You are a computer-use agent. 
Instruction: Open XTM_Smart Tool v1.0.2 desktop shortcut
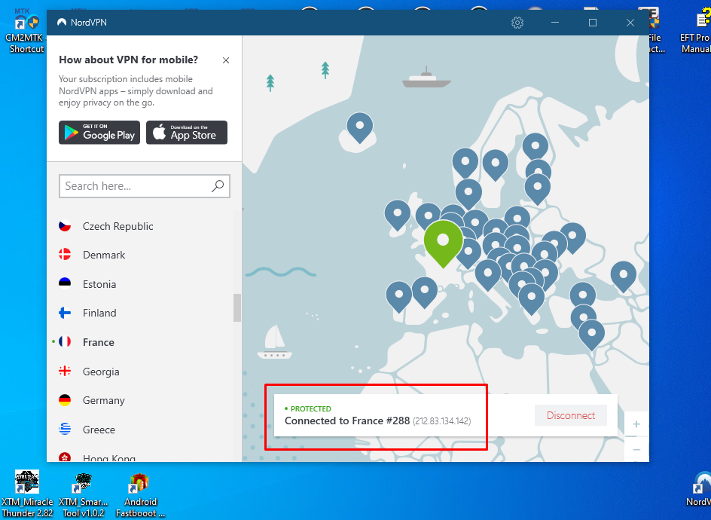[84, 494]
